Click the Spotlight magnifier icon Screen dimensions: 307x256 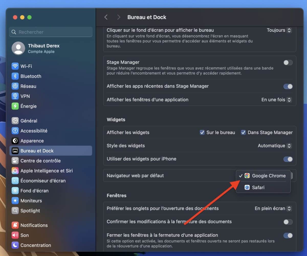click(15, 210)
